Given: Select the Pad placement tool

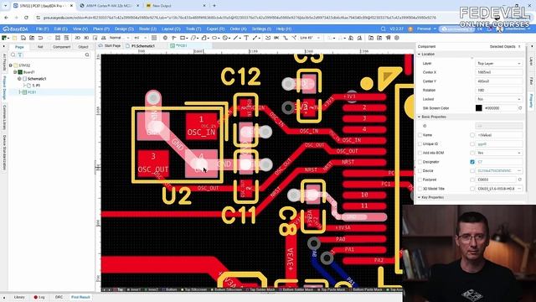Looking at the screenshot, I should tap(165, 38).
